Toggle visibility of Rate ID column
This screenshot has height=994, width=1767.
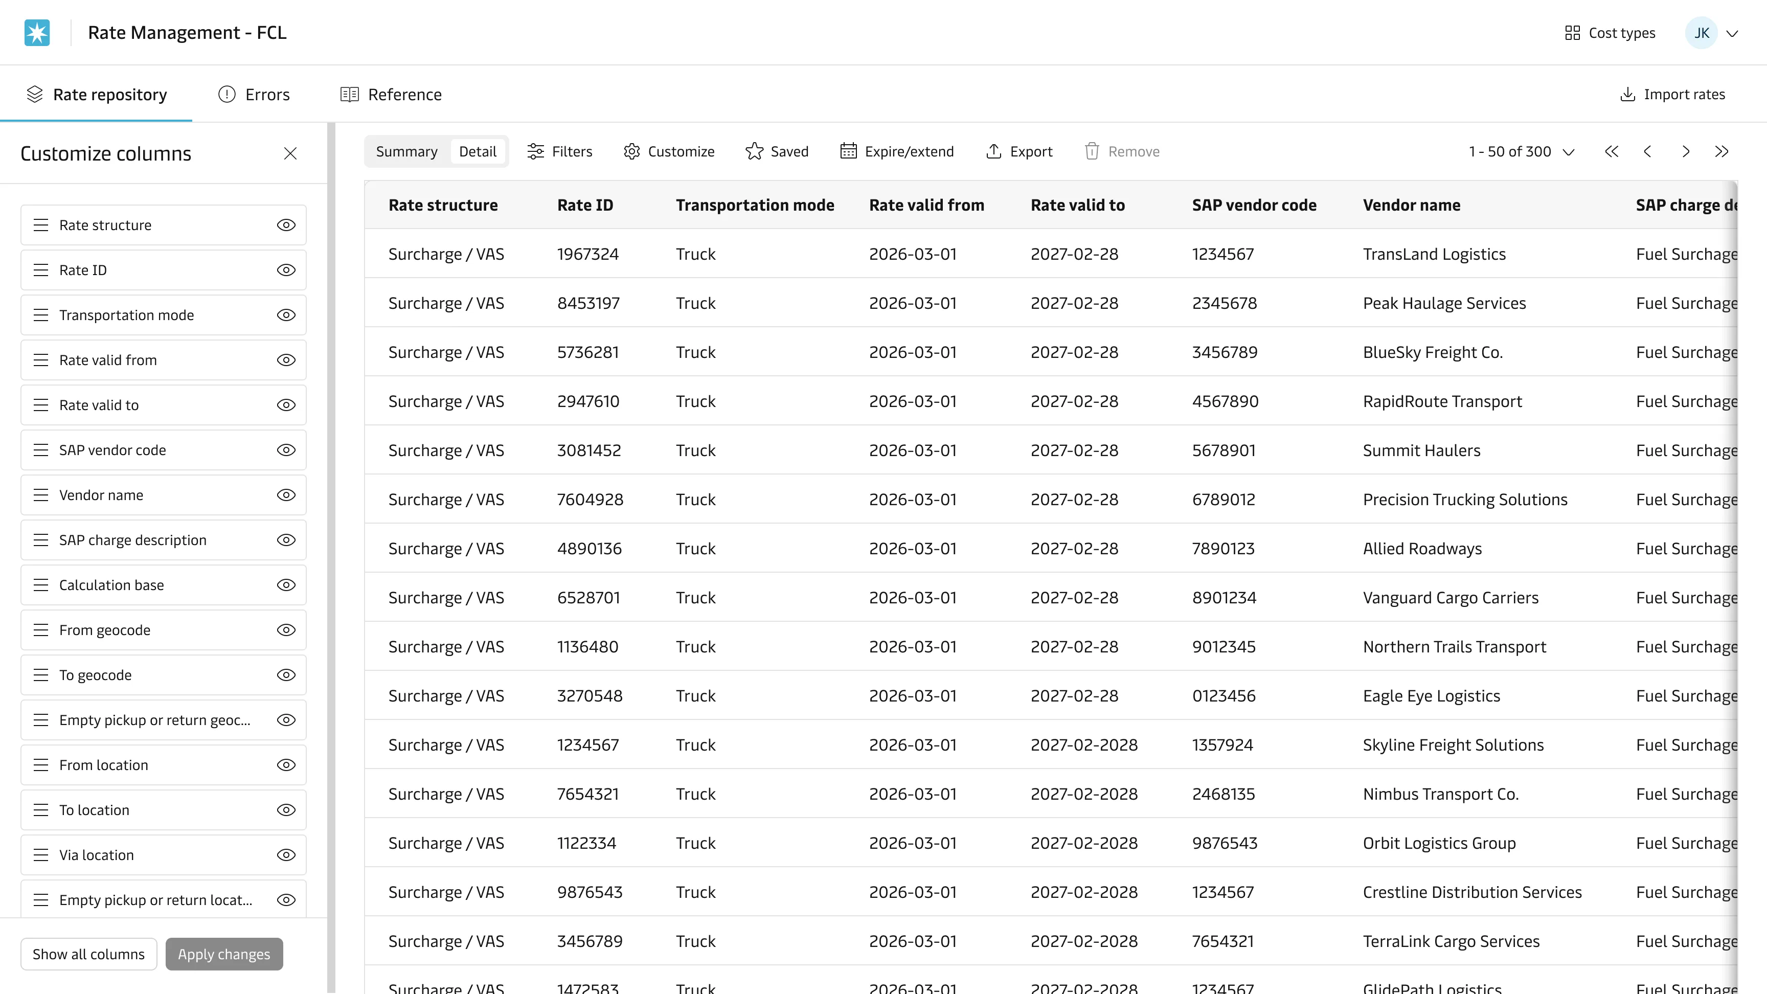click(x=286, y=270)
